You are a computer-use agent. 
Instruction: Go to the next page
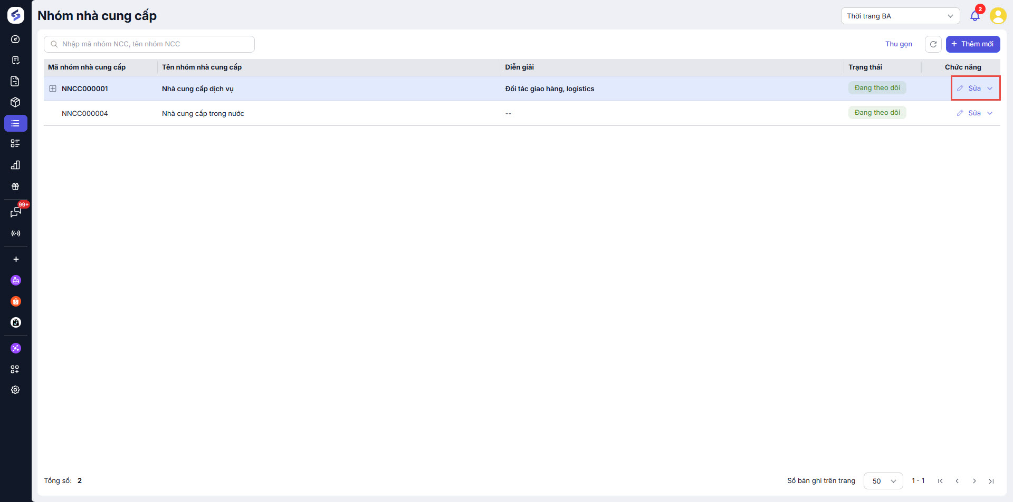pyautogui.click(x=974, y=481)
